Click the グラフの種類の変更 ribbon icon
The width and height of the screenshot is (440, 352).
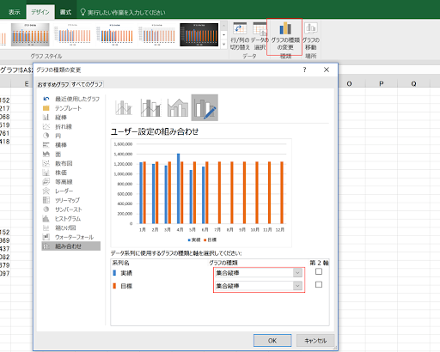point(285,36)
